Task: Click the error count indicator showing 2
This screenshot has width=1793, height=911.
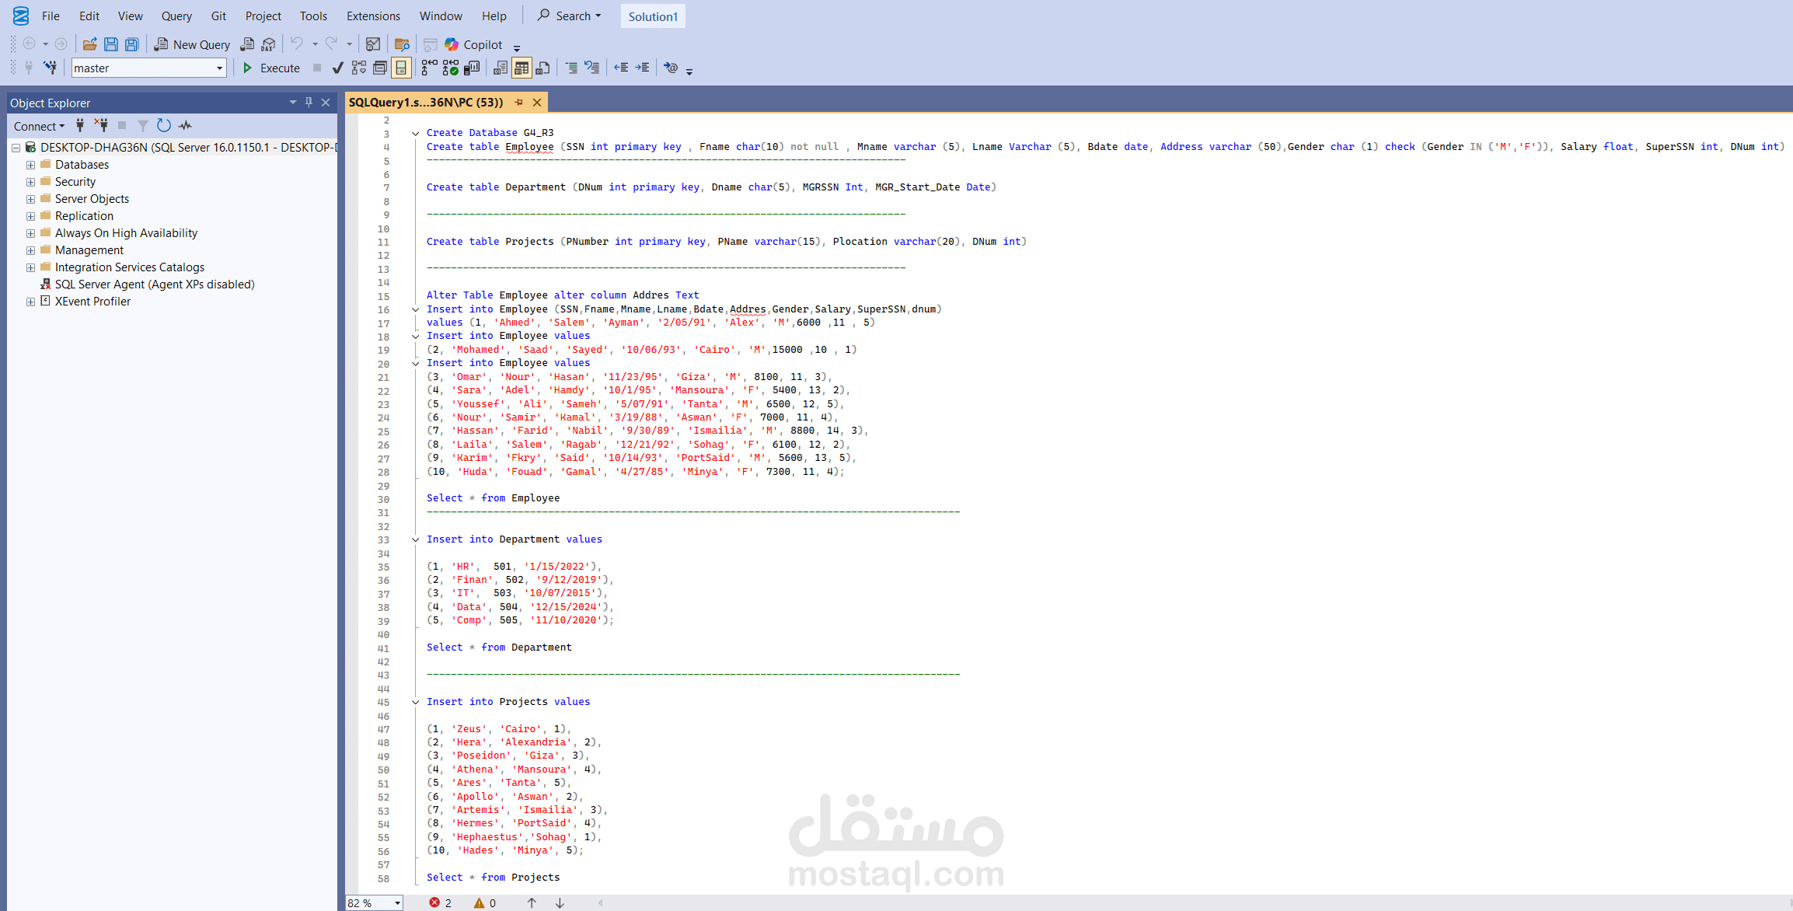Action: coord(440,902)
